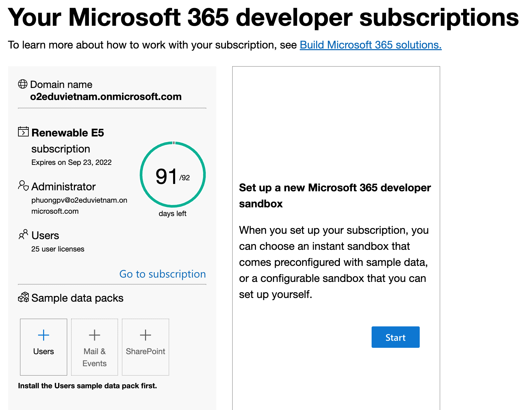Screen dimensions: 532x410
Task: Click the 'Your Microsoft 365 developer subscriptions' title
Action: click(263, 17)
